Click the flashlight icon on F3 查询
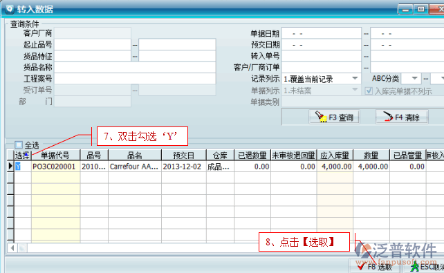The height and width of the screenshot is (273, 444). point(321,117)
